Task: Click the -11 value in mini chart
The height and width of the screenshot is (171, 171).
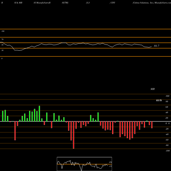Action: pos(110,166)
